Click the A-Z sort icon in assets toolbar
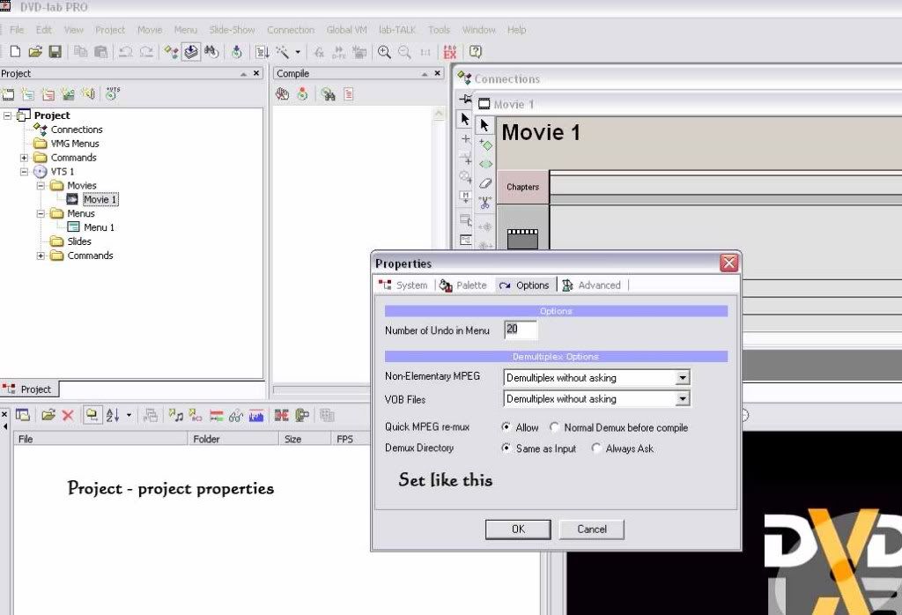The image size is (902, 615). pos(112,415)
